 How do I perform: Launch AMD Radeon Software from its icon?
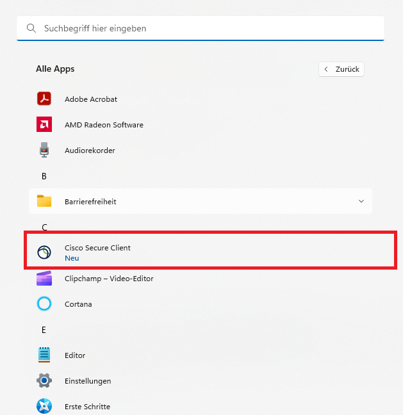click(x=44, y=125)
